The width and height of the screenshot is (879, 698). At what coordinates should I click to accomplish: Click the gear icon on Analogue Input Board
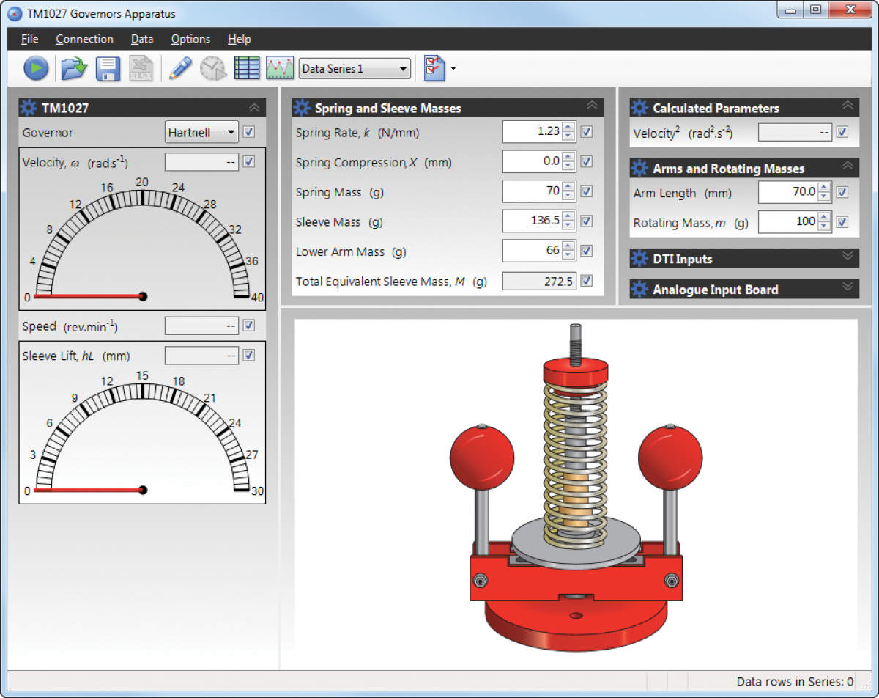pos(639,290)
